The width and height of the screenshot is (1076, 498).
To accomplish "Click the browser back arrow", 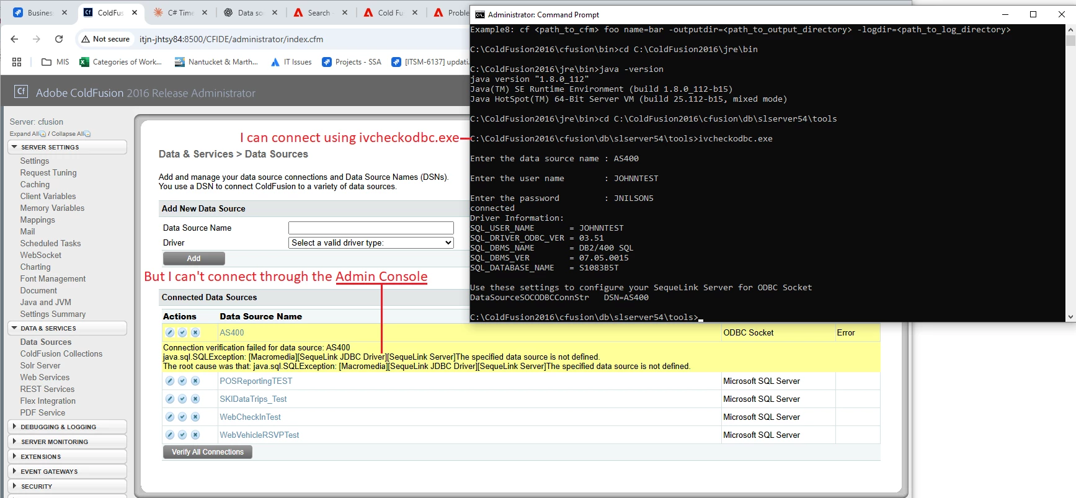I will click(x=14, y=39).
